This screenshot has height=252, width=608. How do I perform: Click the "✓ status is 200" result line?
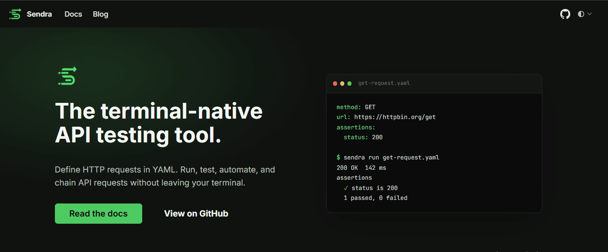coord(370,188)
